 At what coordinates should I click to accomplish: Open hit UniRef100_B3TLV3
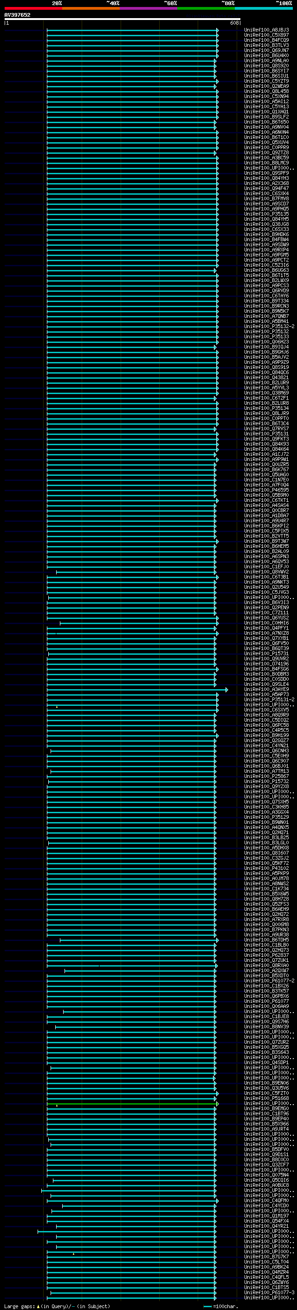266,45
